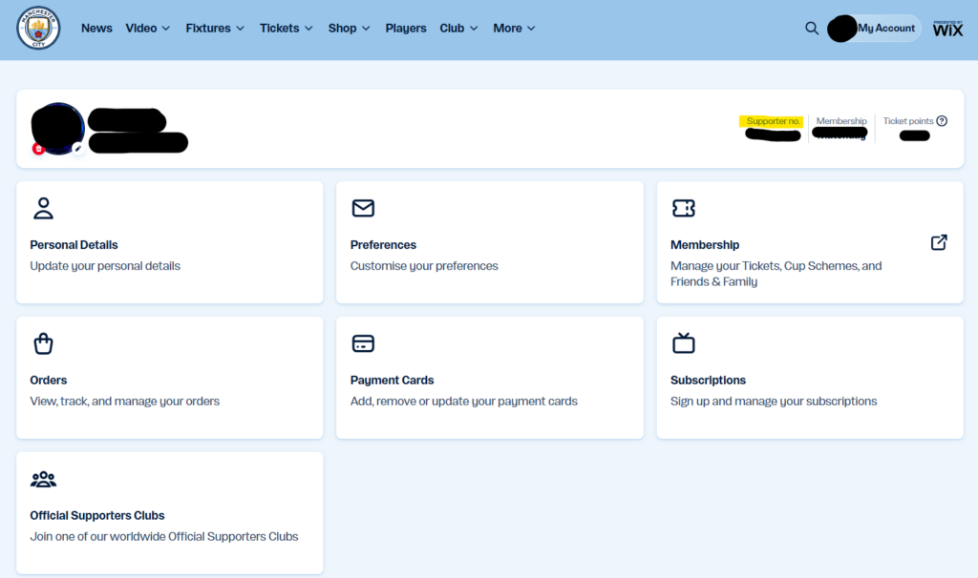Screen dimensions: 978x578
Task: Click the Orders shopping bag icon
Action: click(x=43, y=343)
